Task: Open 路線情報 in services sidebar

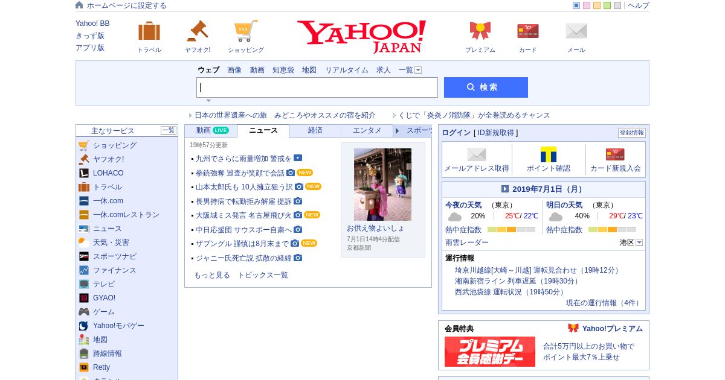Action: tap(108, 353)
